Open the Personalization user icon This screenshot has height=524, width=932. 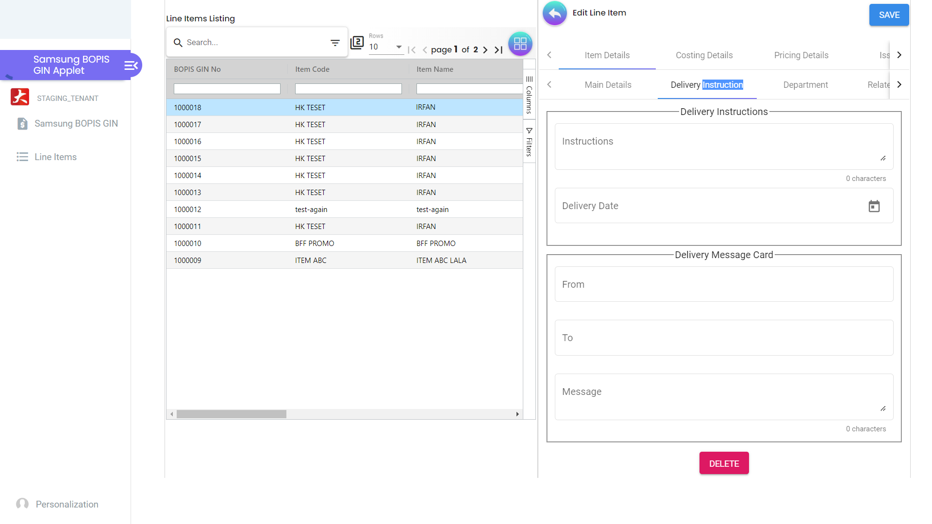tap(22, 504)
